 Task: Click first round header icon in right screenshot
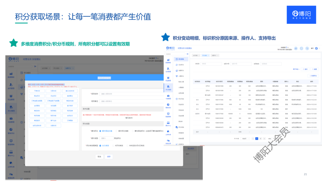coord(296,48)
